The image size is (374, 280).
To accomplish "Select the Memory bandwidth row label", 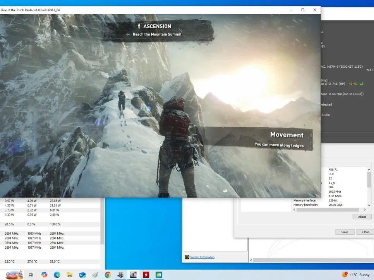I will click(305, 205).
